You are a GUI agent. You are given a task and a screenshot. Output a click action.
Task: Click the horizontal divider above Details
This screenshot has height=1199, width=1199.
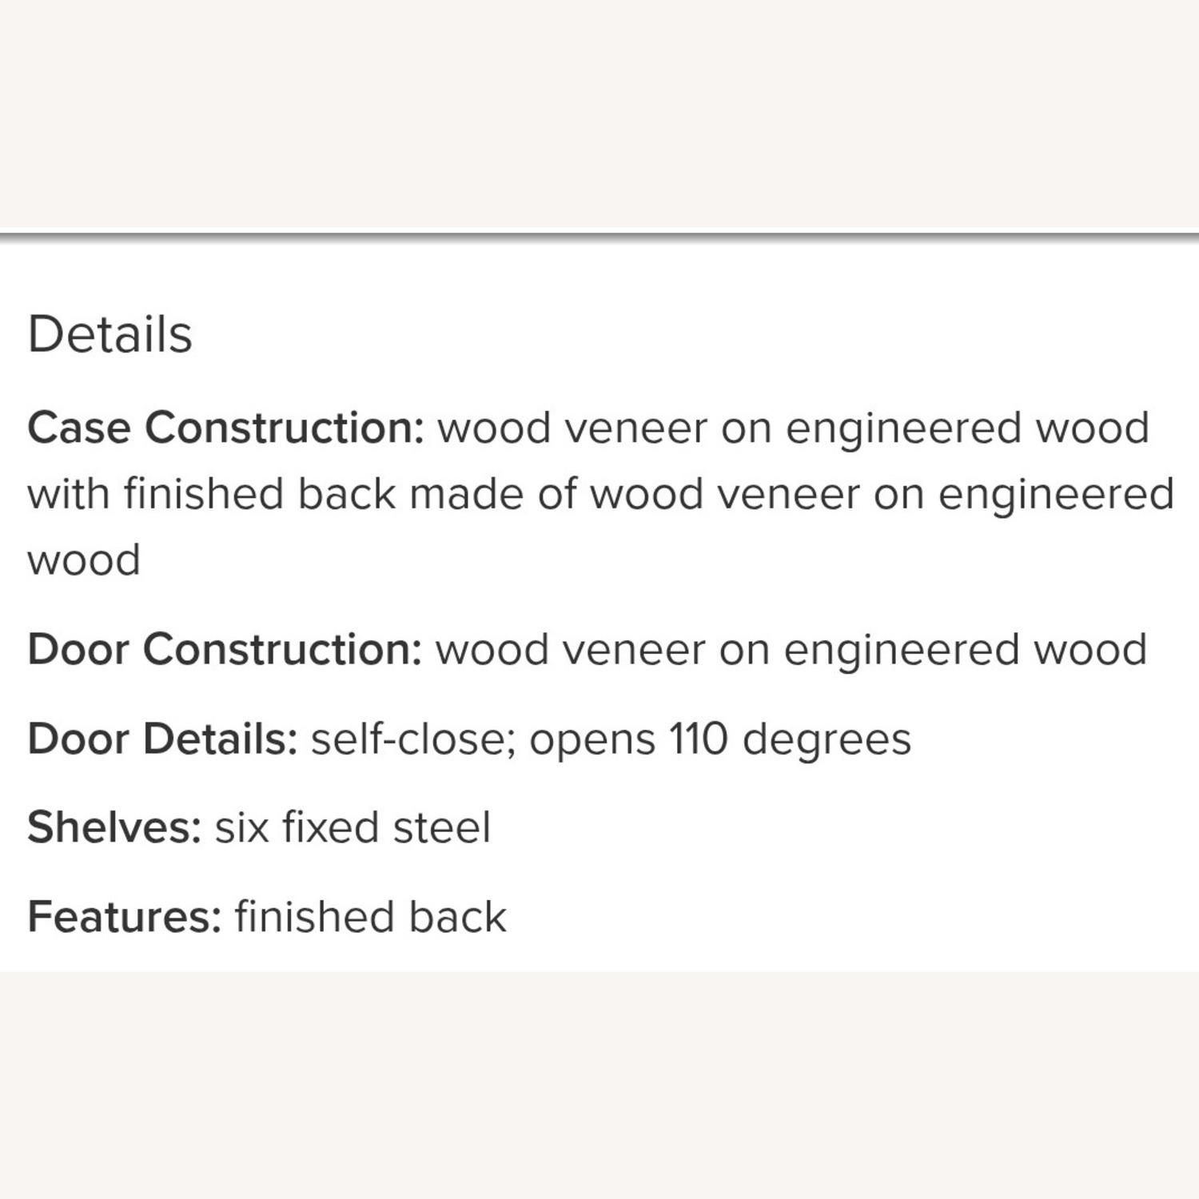pos(599,236)
